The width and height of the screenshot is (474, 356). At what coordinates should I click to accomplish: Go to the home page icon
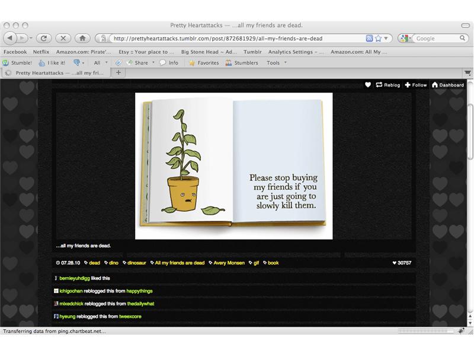(82, 38)
